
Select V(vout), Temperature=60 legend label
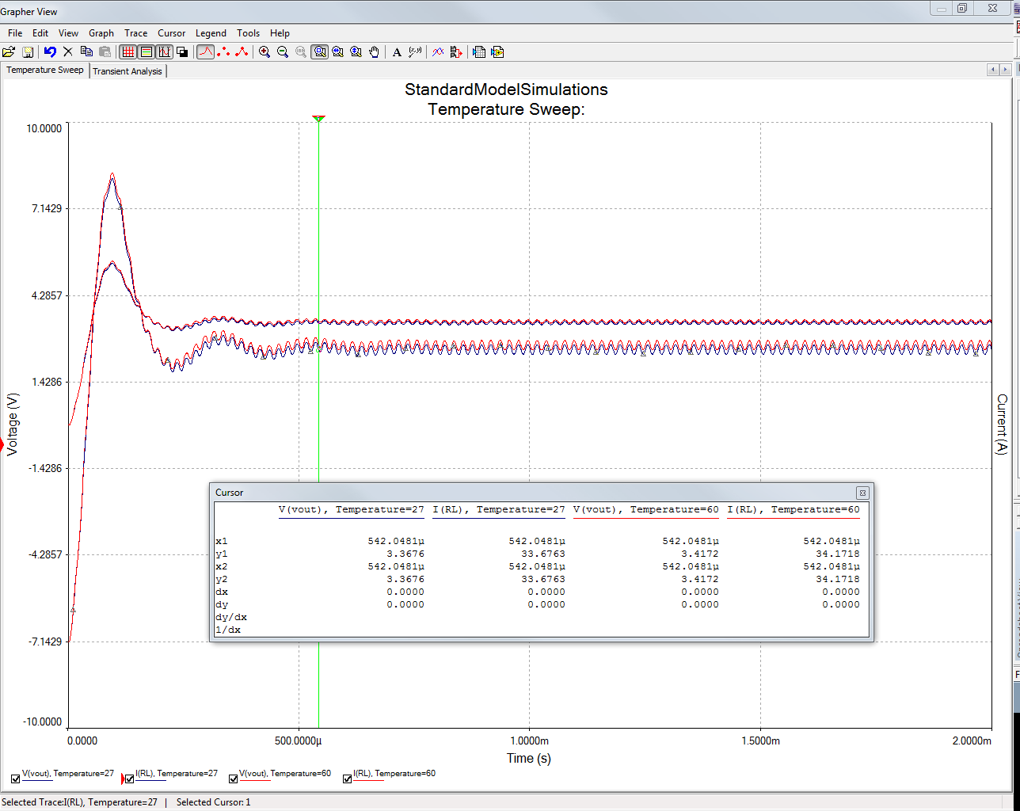[x=285, y=773]
